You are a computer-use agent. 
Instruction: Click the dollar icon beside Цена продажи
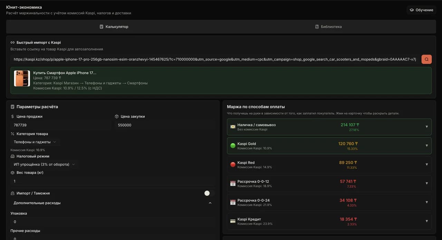coord(12,116)
